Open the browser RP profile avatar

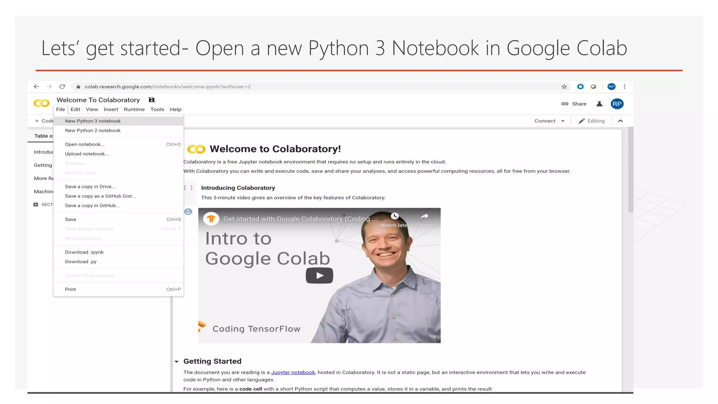[x=611, y=87]
